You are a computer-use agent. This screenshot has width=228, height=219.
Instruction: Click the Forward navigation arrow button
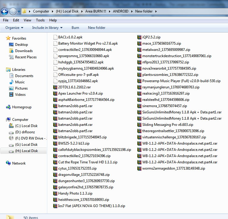(x=13, y=11)
